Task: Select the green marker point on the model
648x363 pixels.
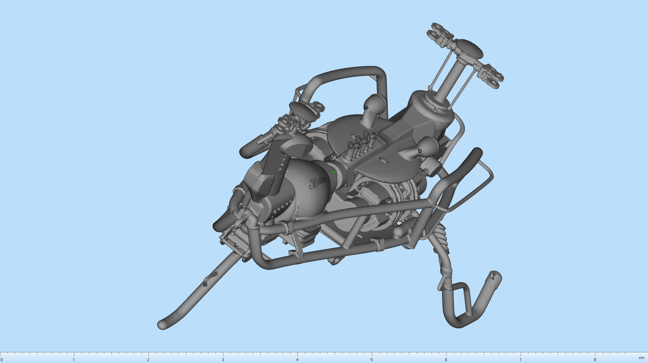Action: coord(334,172)
